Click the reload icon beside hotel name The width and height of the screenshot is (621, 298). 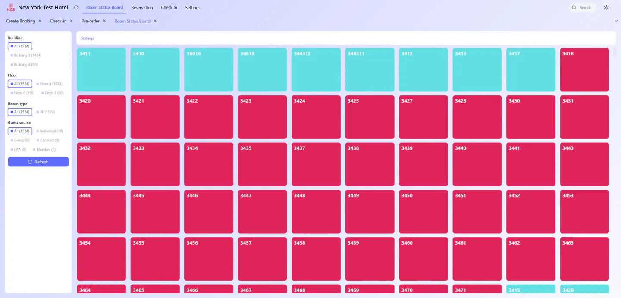point(76,7)
